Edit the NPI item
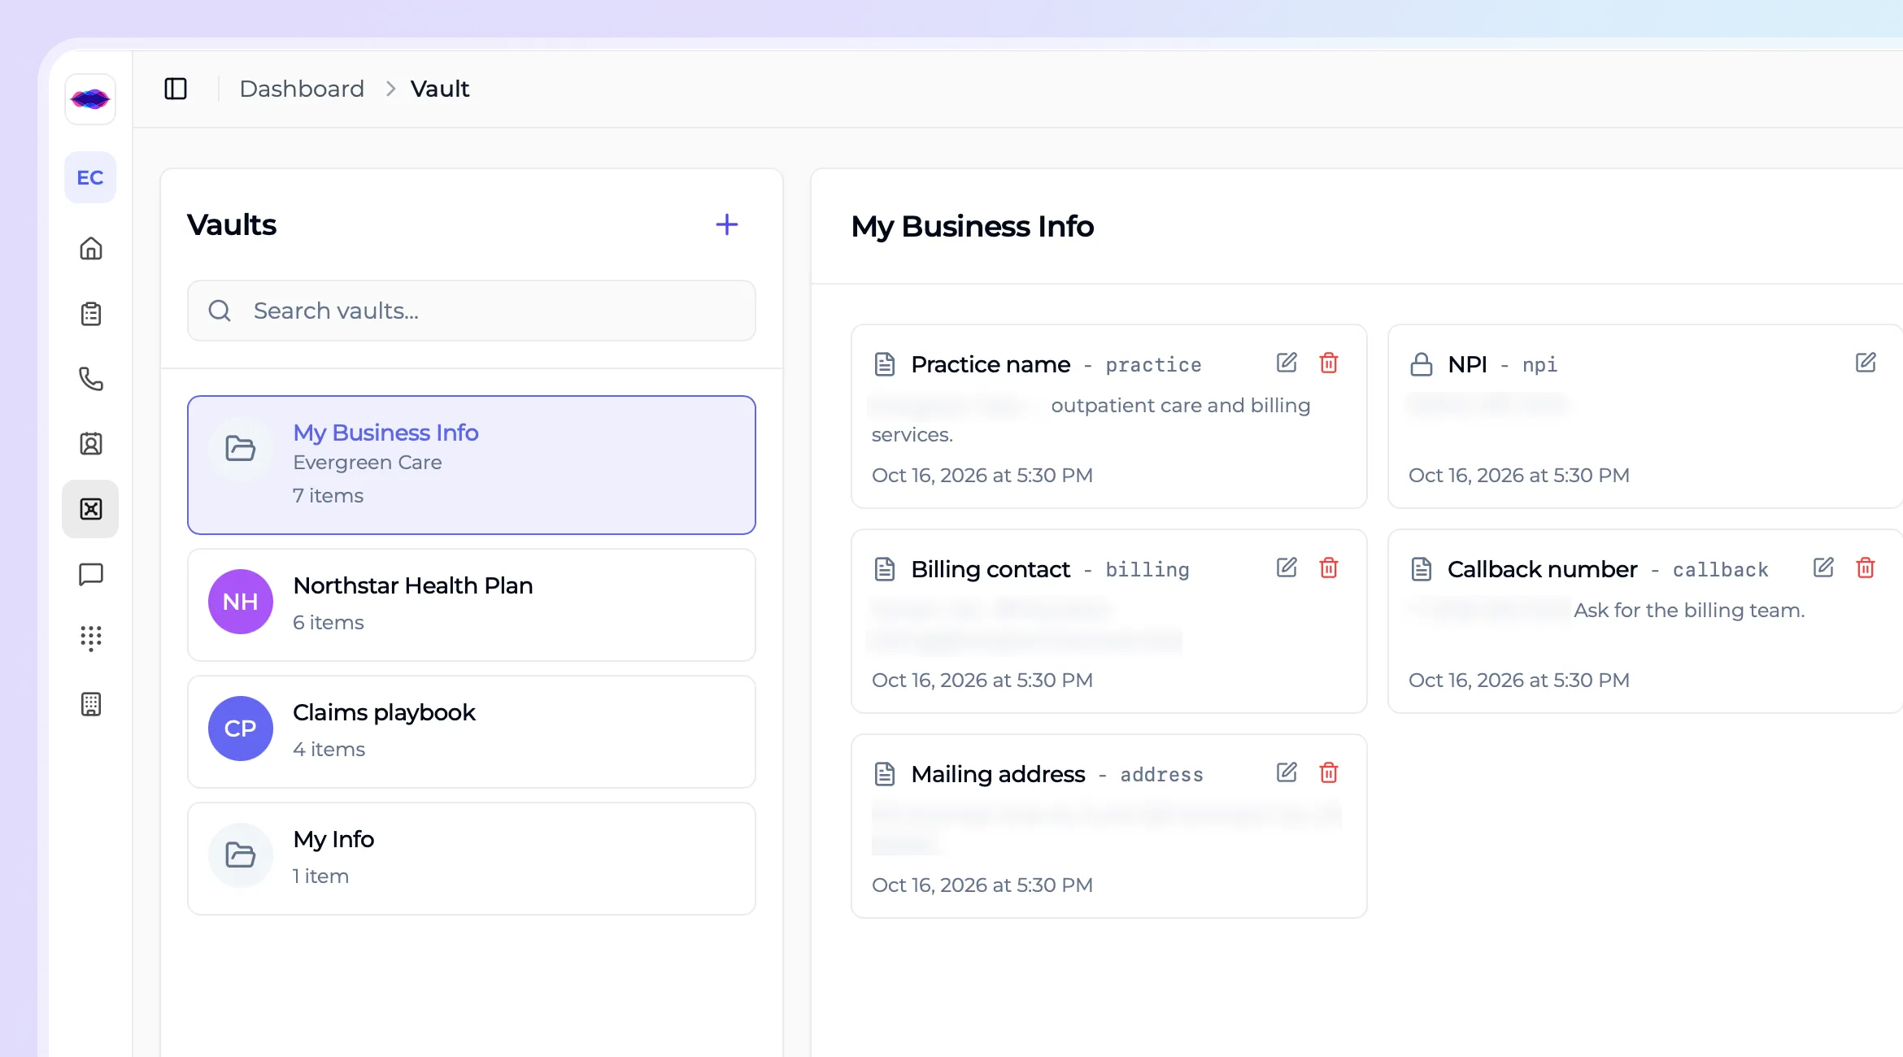Screen dimensions: 1903x1057 point(1866,363)
